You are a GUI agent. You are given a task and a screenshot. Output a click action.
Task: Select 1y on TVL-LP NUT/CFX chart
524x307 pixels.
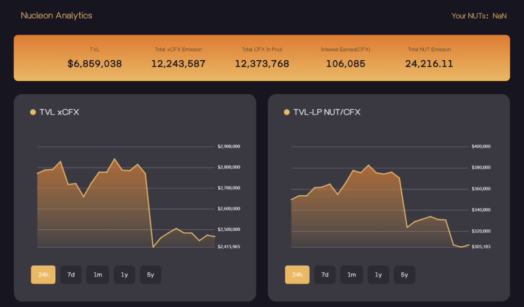(378, 275)
